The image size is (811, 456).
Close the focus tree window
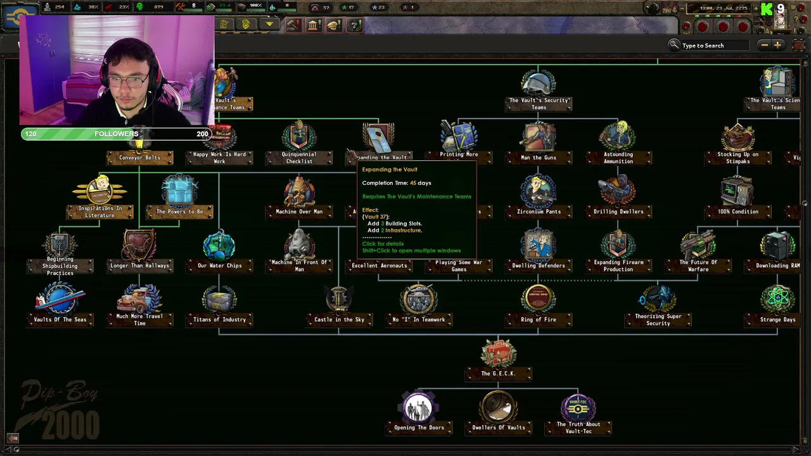[x=799, y=45]
